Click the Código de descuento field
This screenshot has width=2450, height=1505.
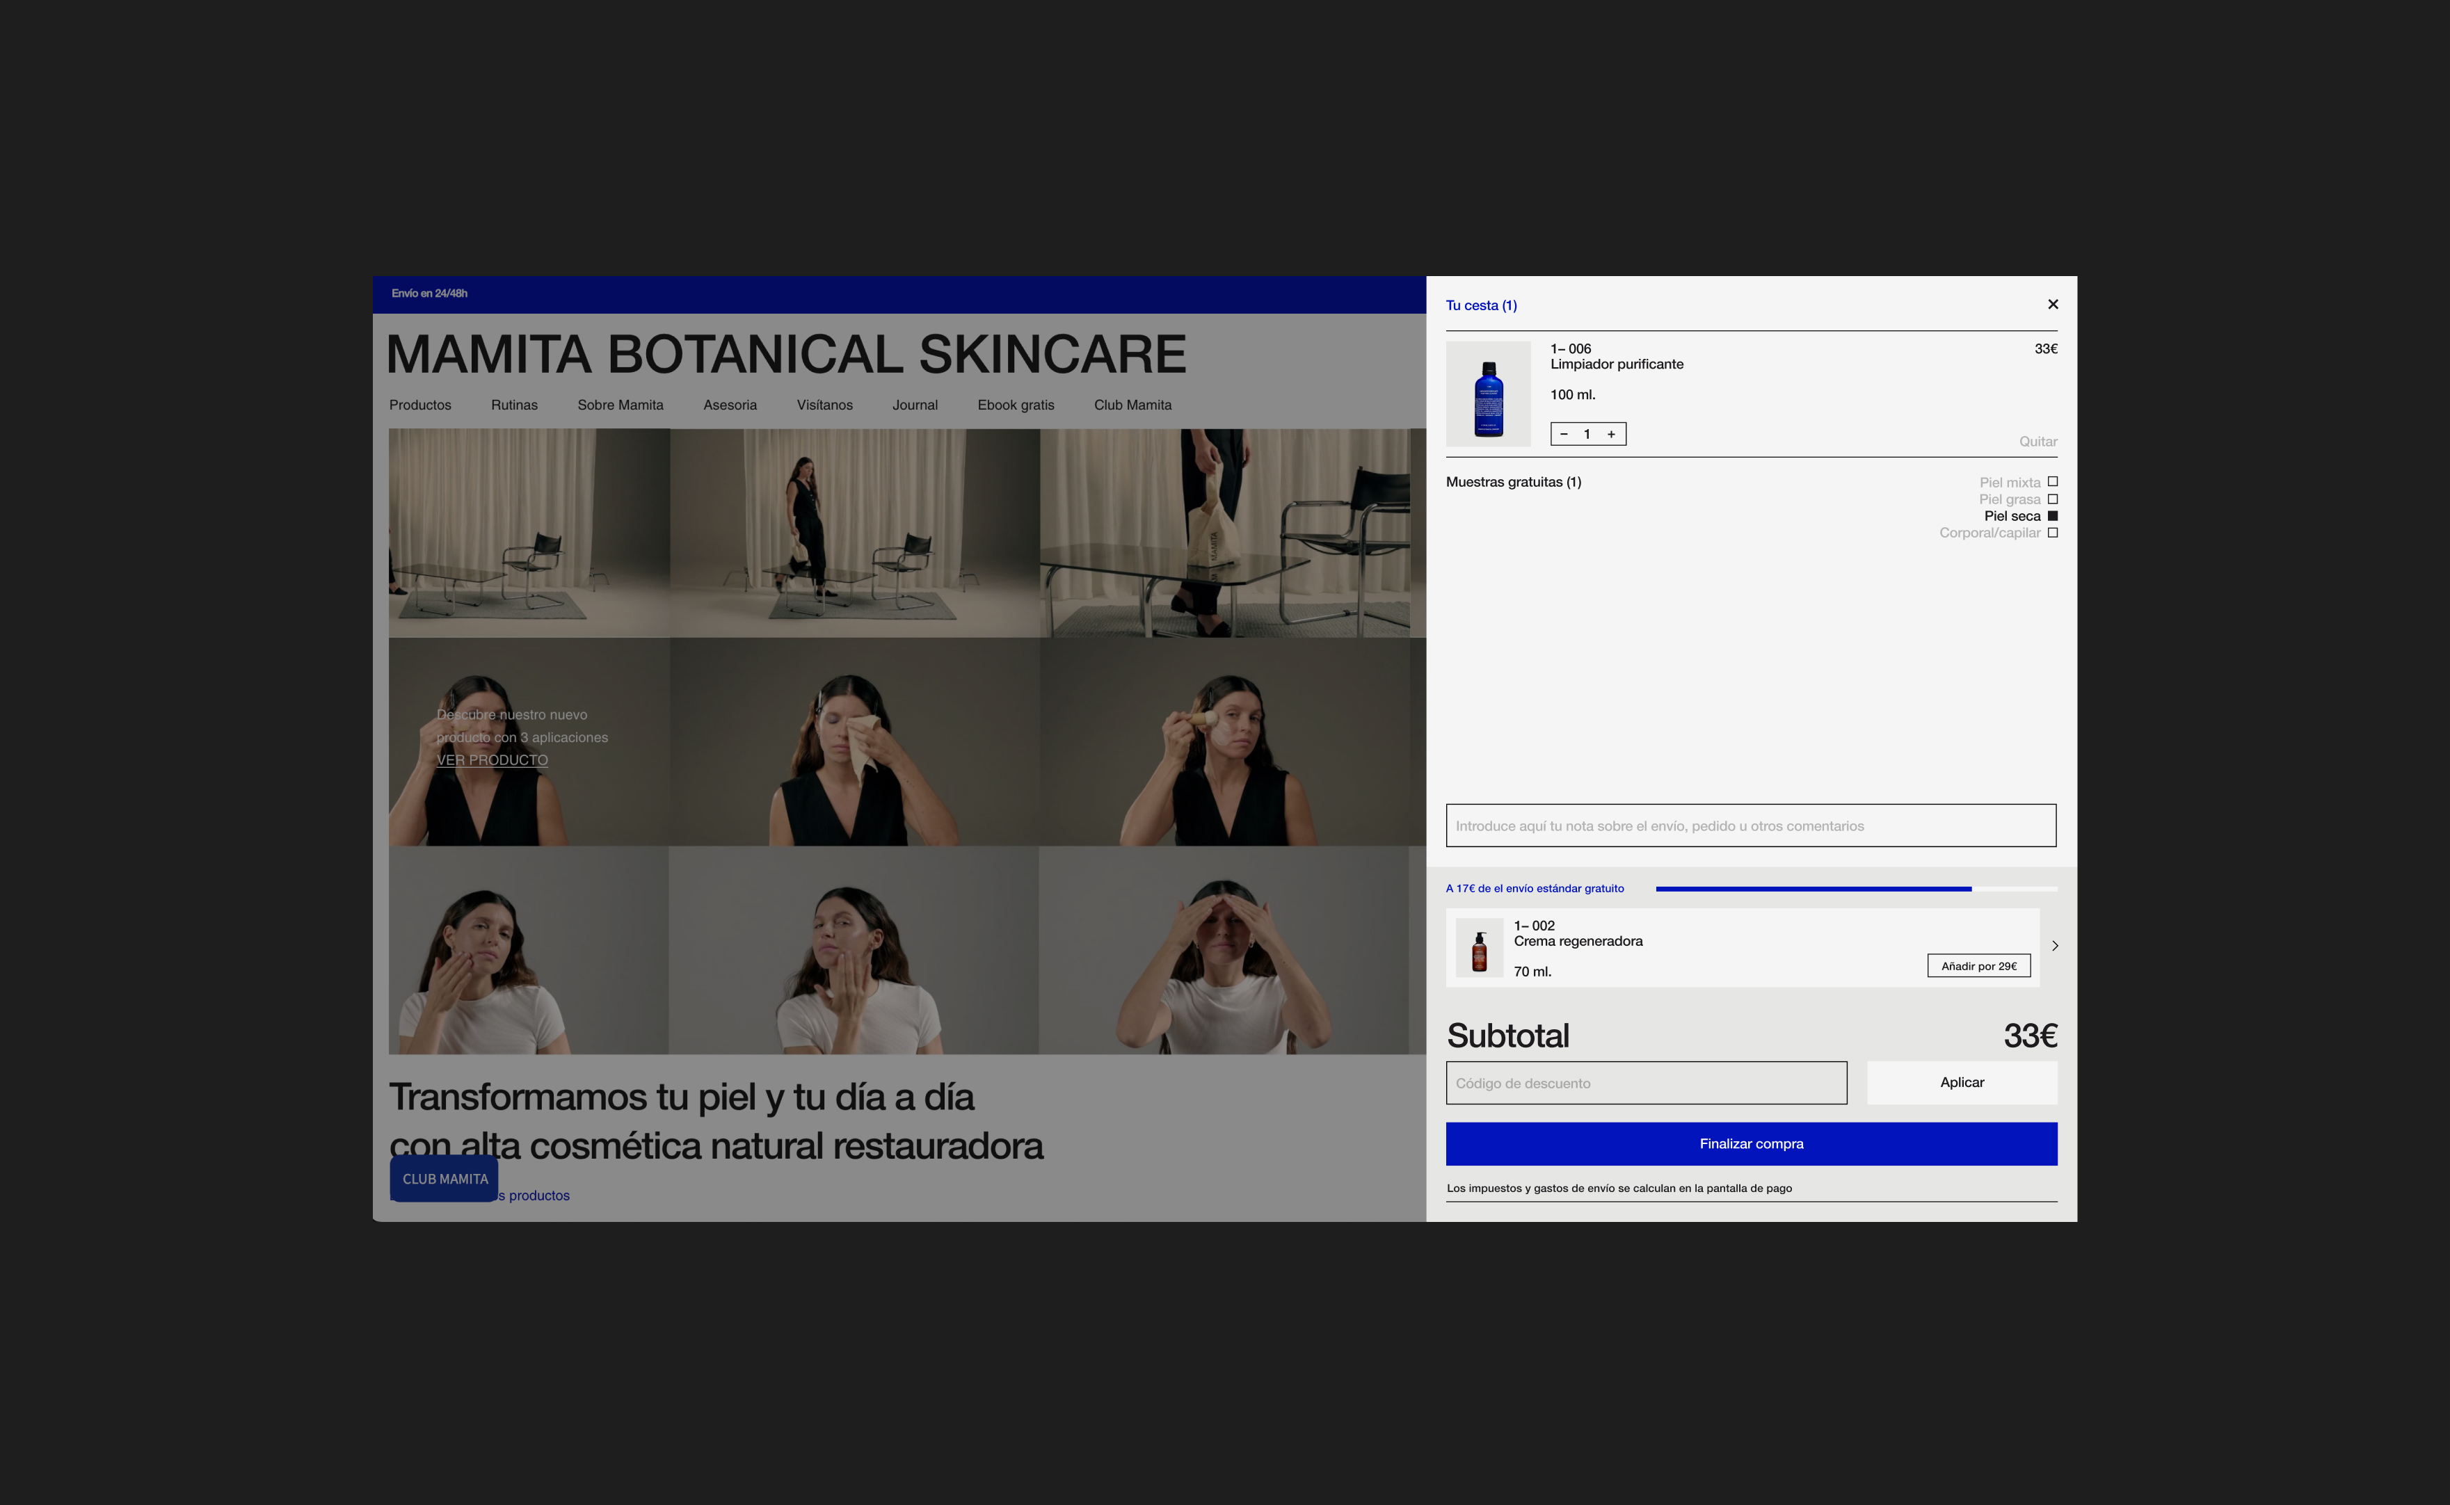(x=1647, y=1083)
